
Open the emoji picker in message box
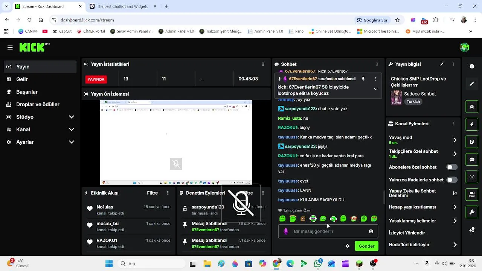click(x=371, y=231)
